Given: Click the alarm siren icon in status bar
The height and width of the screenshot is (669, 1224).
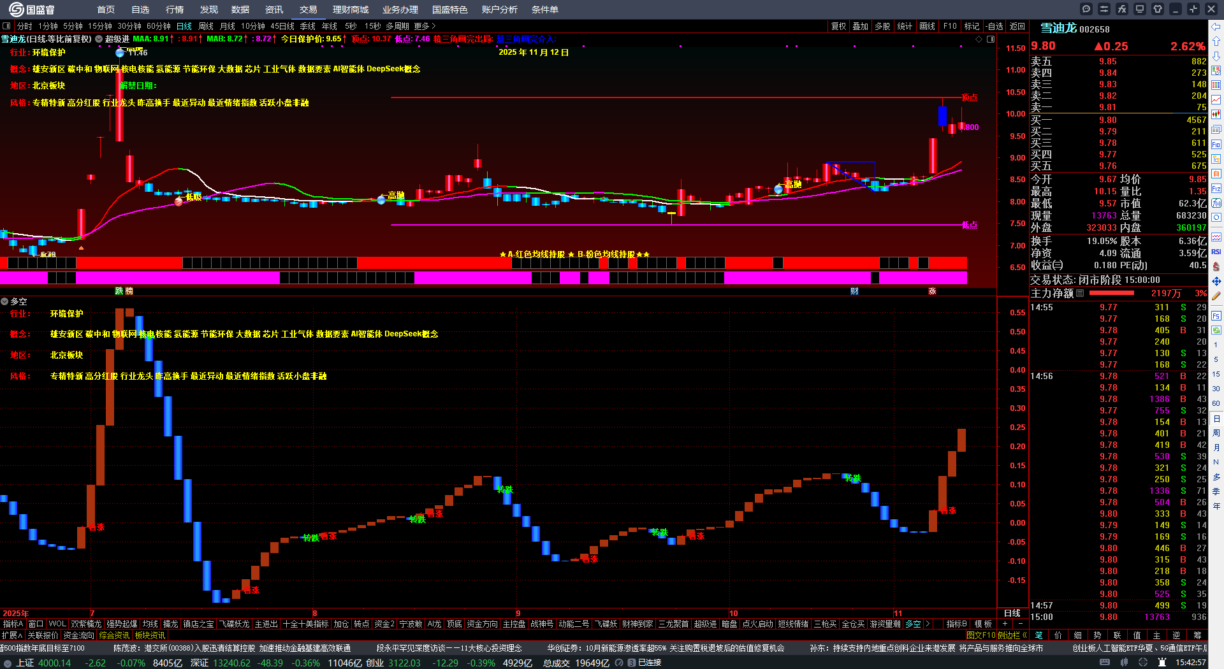Looking at the screenshot, I should [1162, 663].
